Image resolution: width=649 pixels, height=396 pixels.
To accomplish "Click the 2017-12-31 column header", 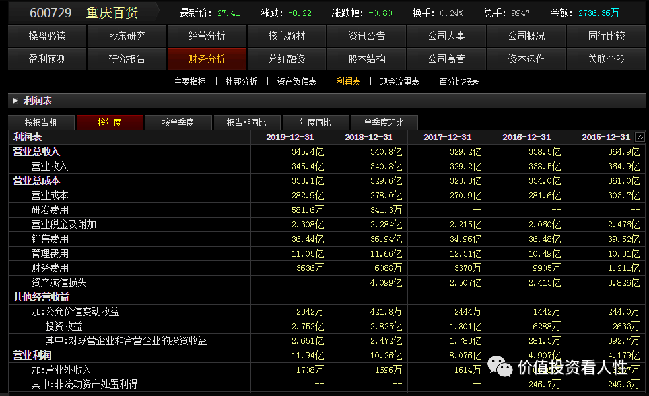I will 448,138.
